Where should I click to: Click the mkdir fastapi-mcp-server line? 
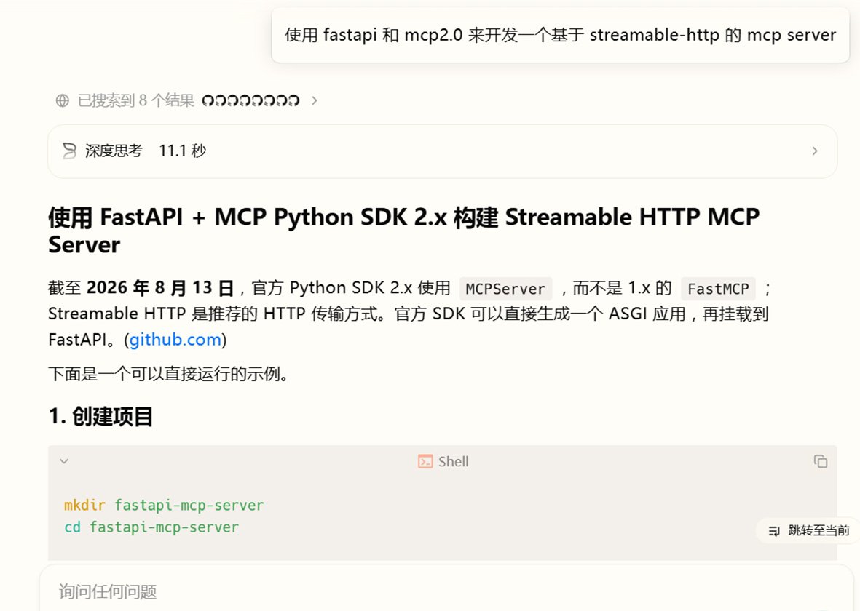[163, 505]
